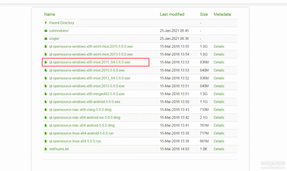The height and width of the screenshot is (171, 287).
Task: Click file icon beside mingw492-5.6.0.exe
Action: [46, 94]
